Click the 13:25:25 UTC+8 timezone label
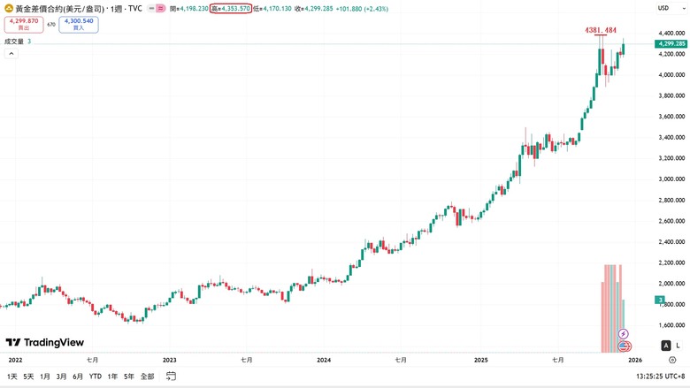Screen dimensions: 690x388 point(661,377)
